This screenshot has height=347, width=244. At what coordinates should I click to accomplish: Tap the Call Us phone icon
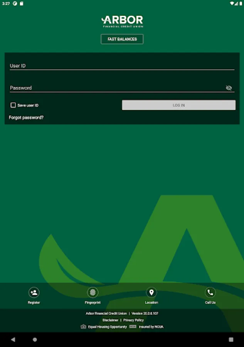(210, 292)
